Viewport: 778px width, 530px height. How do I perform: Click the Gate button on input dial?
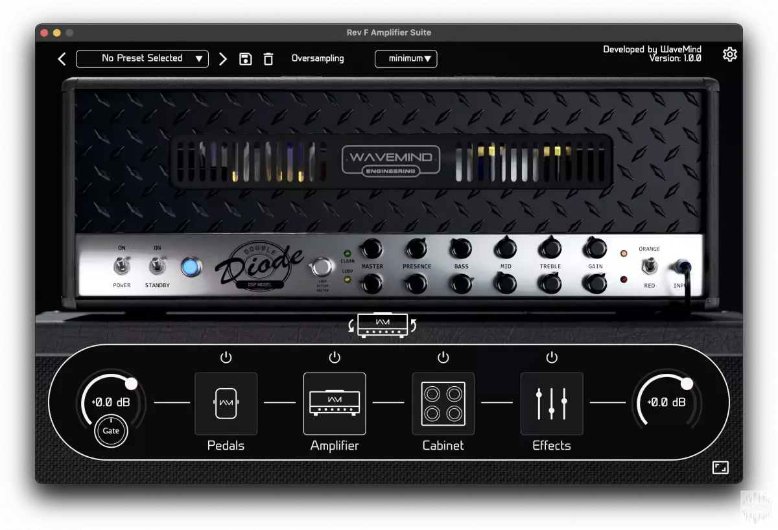(x=111, y=431)
